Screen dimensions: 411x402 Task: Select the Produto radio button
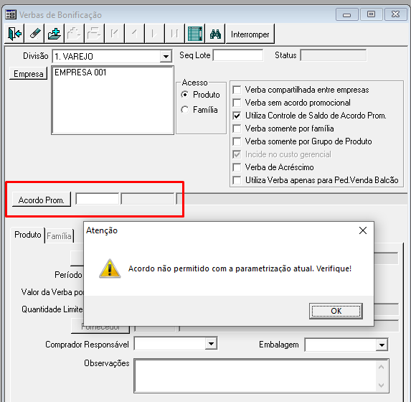coord(185,95)
